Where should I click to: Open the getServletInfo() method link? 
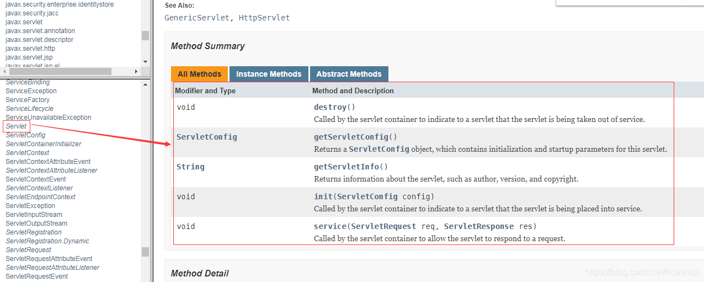pyautogui.click(x=346, y=167)
